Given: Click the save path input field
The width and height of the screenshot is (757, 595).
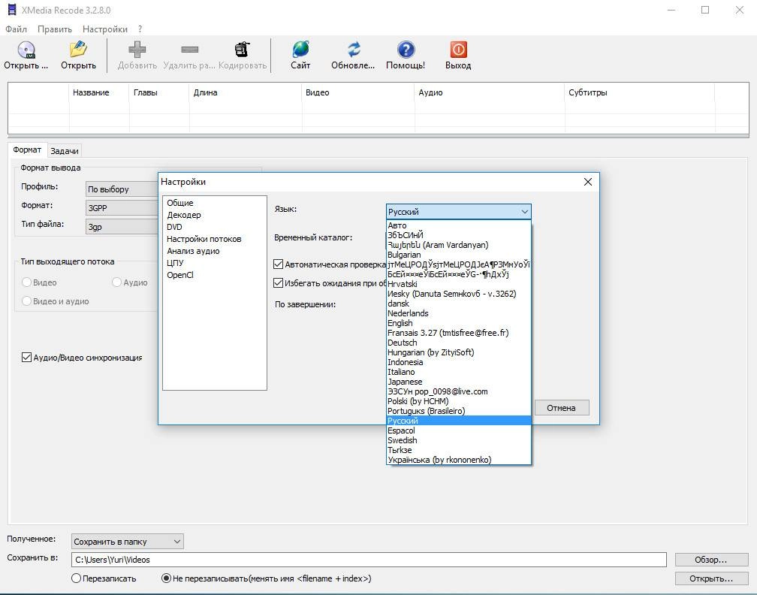Looking at the screenshot, I should (369, 560).
